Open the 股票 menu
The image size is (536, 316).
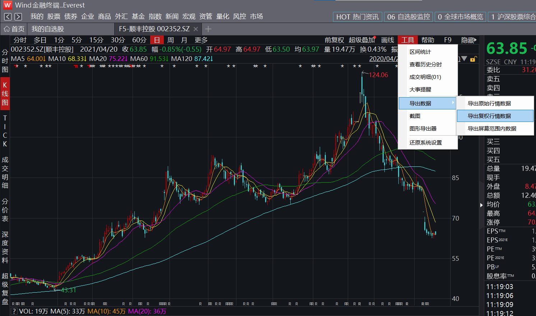pos(54,16)
